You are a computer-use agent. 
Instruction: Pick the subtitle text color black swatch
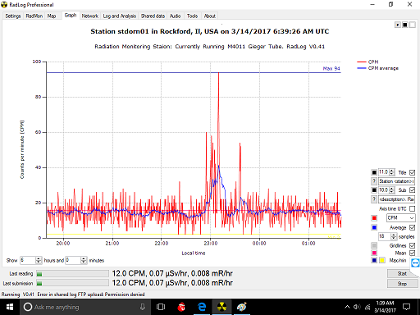374,189
